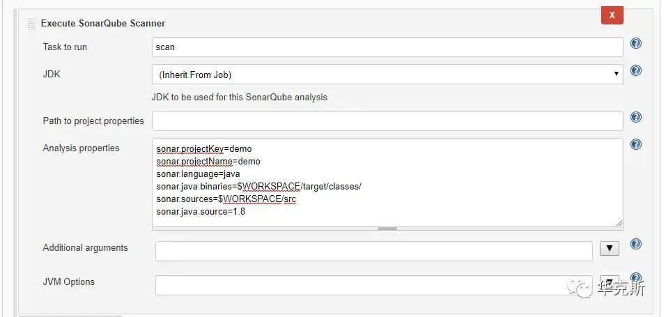Click the Task to run field
Screen dimensions: 666x317
(x=387, y=47)
